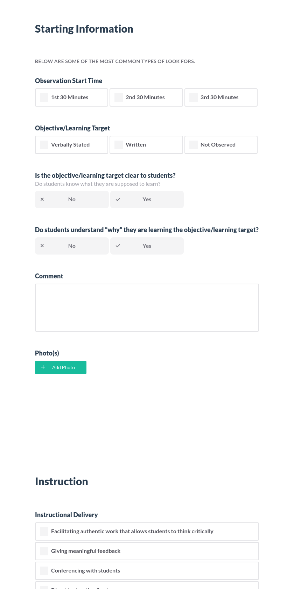Select Yes for students understanding why
This screenshot has width=294, height=589.
click(147, 246)
